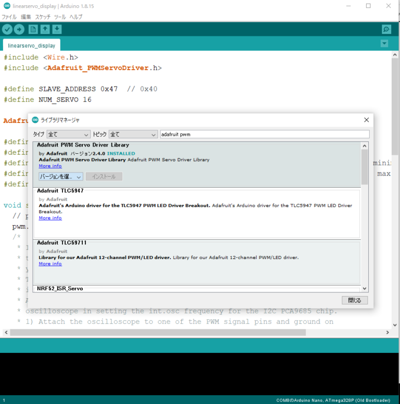Click the library search field
The image size is (400, 404).
[264, 134]
